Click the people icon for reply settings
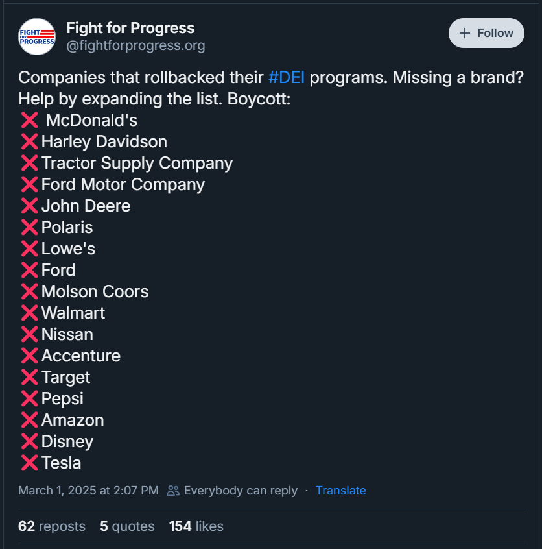Viewport: 542px width, 549px height. (173, 491)
